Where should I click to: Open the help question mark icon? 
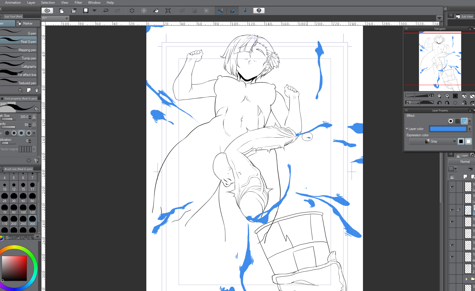pyautogui.click(x=259, y=11)
